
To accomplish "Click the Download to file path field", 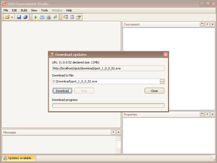I will pyautogui.click(x=106, y=81).
